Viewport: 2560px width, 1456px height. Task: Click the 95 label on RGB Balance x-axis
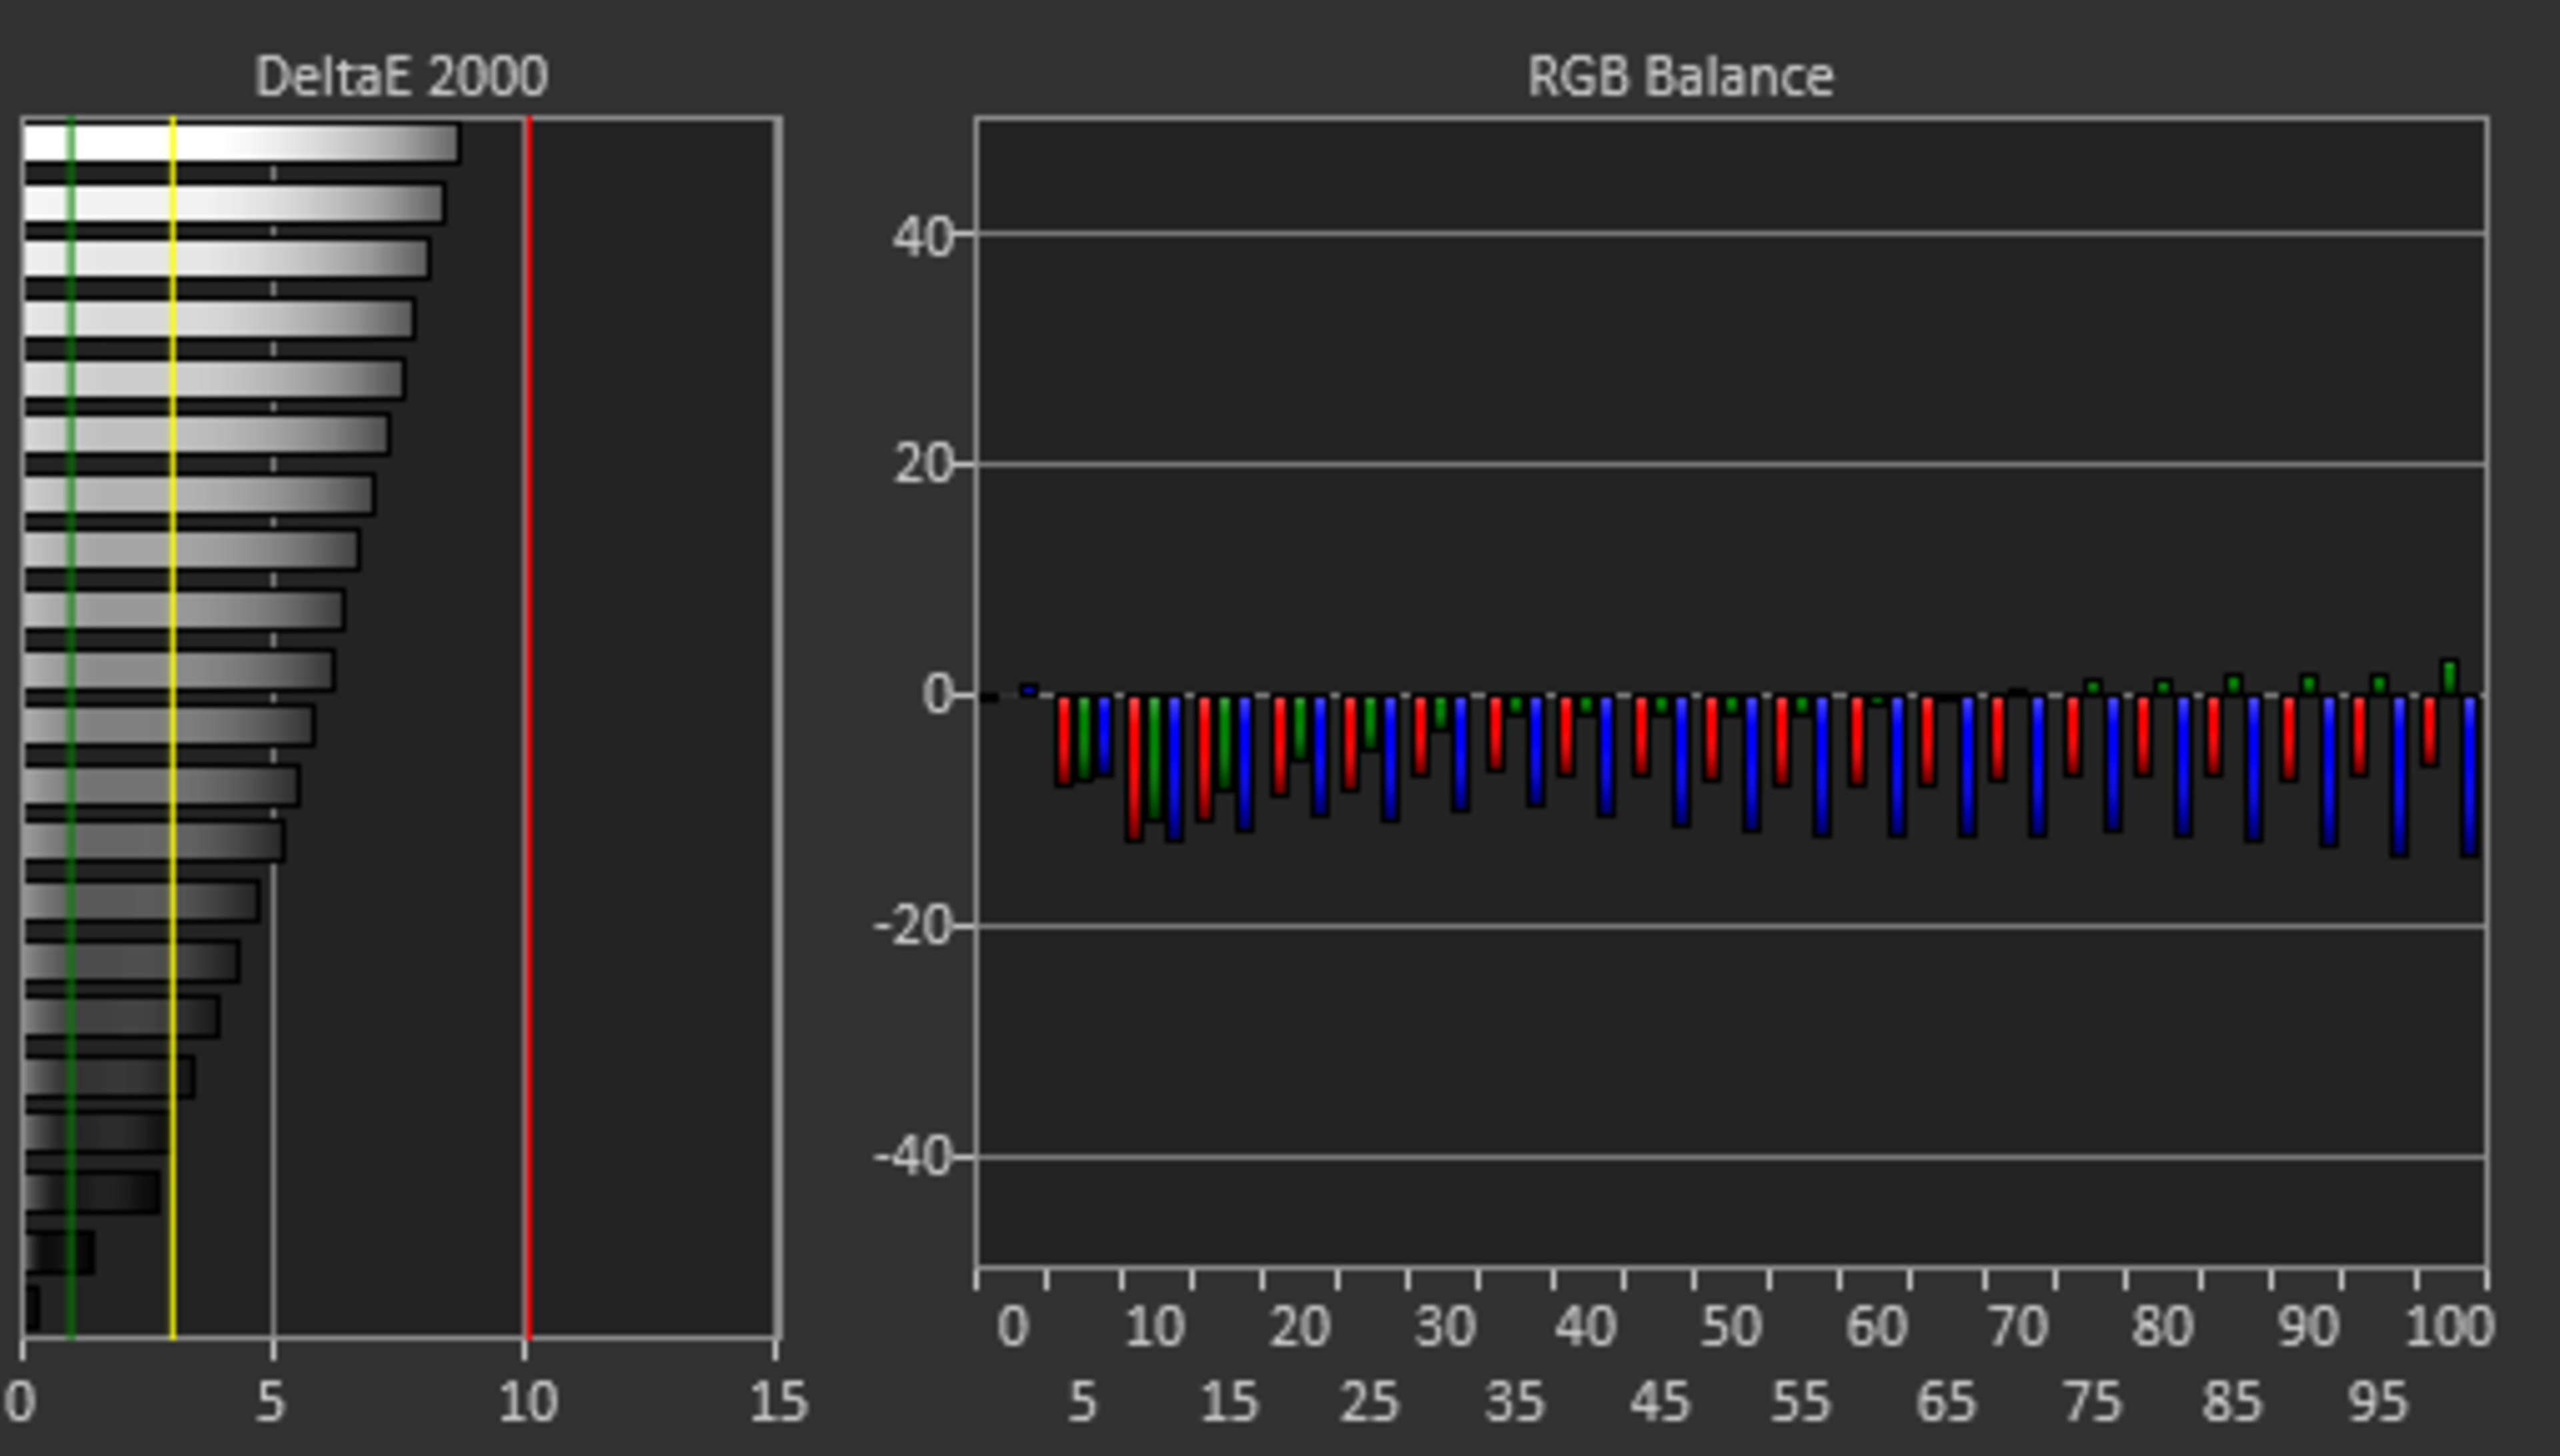coord(2378,1402)
